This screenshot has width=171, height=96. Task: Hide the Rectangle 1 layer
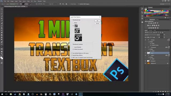pos(145,61)
